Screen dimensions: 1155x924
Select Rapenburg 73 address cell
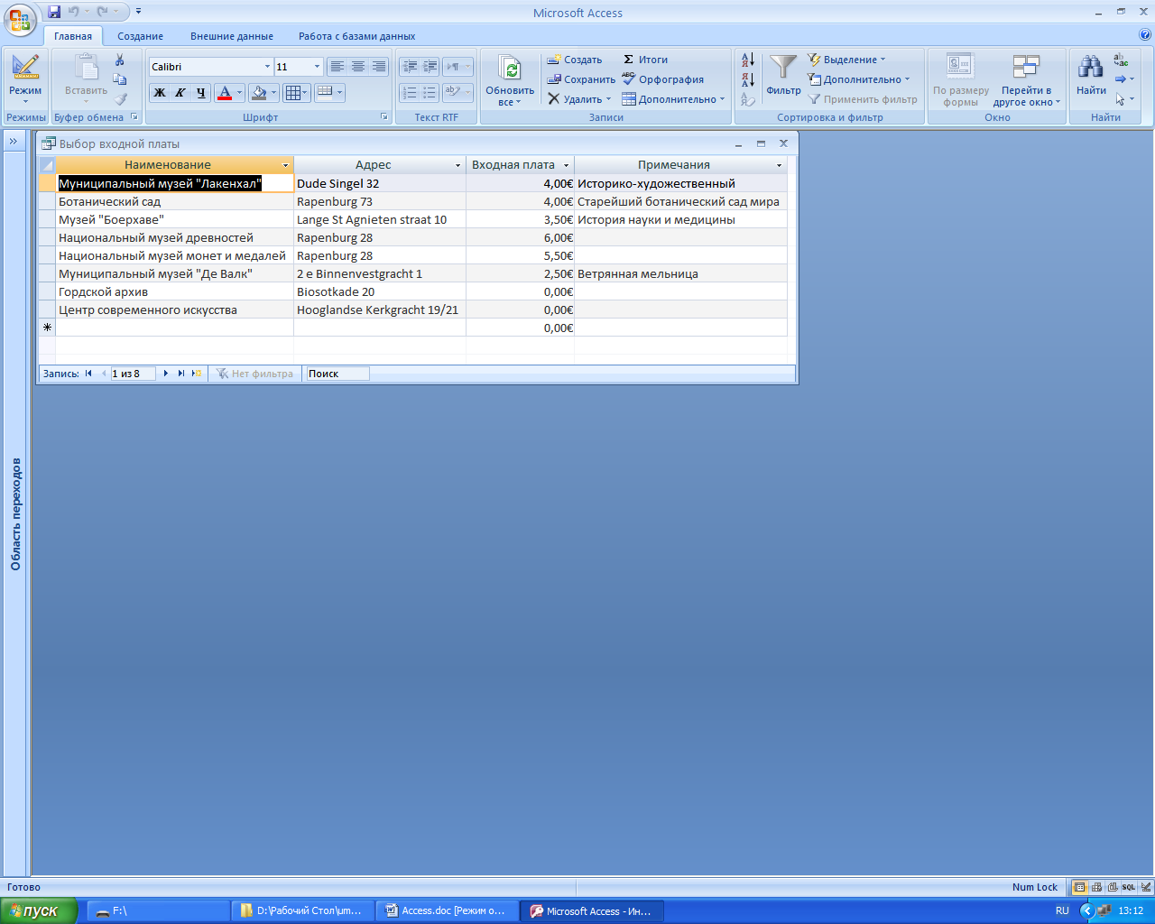coord(380,201)
